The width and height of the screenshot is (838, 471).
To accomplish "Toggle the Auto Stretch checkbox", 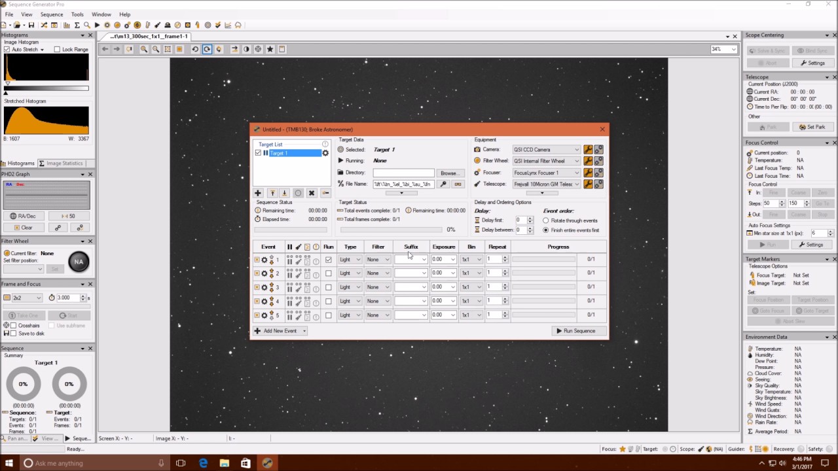I will tap(7, 50).
